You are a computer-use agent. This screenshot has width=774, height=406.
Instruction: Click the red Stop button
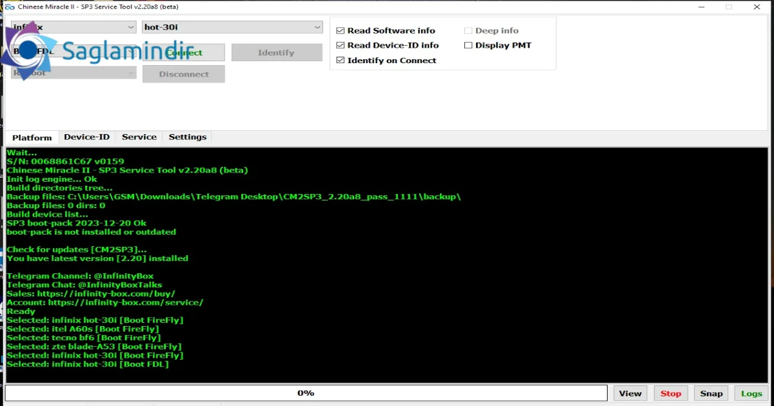tap(671, 393)
